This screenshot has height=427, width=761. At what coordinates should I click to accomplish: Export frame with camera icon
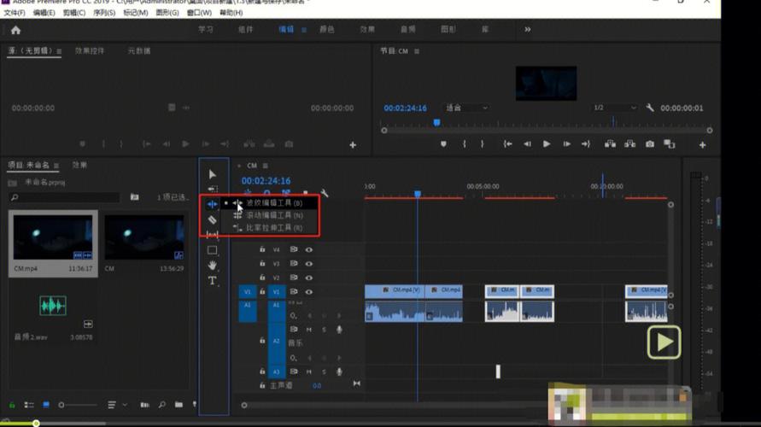[x=649, y=144]
